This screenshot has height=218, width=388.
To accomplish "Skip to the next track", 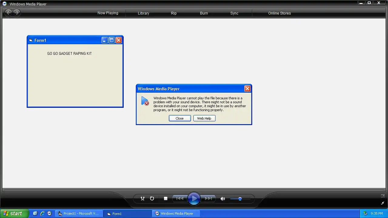I will pos(208,199).
